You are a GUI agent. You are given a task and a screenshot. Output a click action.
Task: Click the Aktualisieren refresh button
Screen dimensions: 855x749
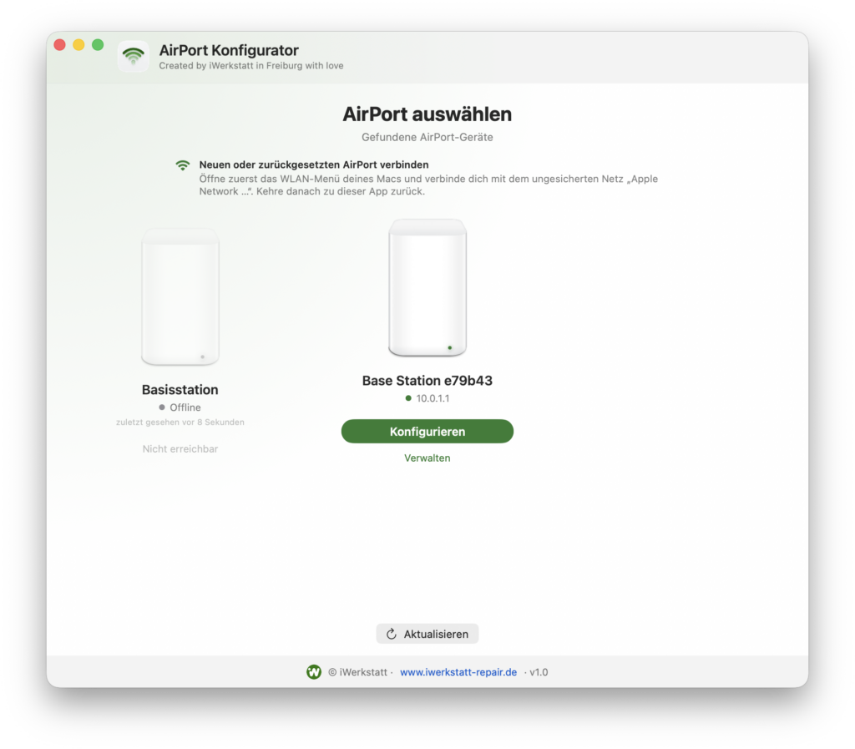tap(427, 634)
